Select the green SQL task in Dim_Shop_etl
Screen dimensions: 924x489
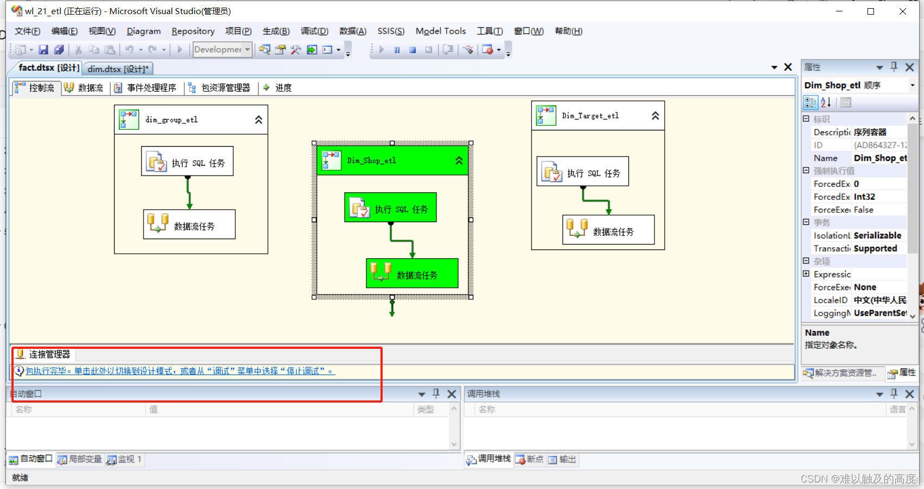point(390,208)
